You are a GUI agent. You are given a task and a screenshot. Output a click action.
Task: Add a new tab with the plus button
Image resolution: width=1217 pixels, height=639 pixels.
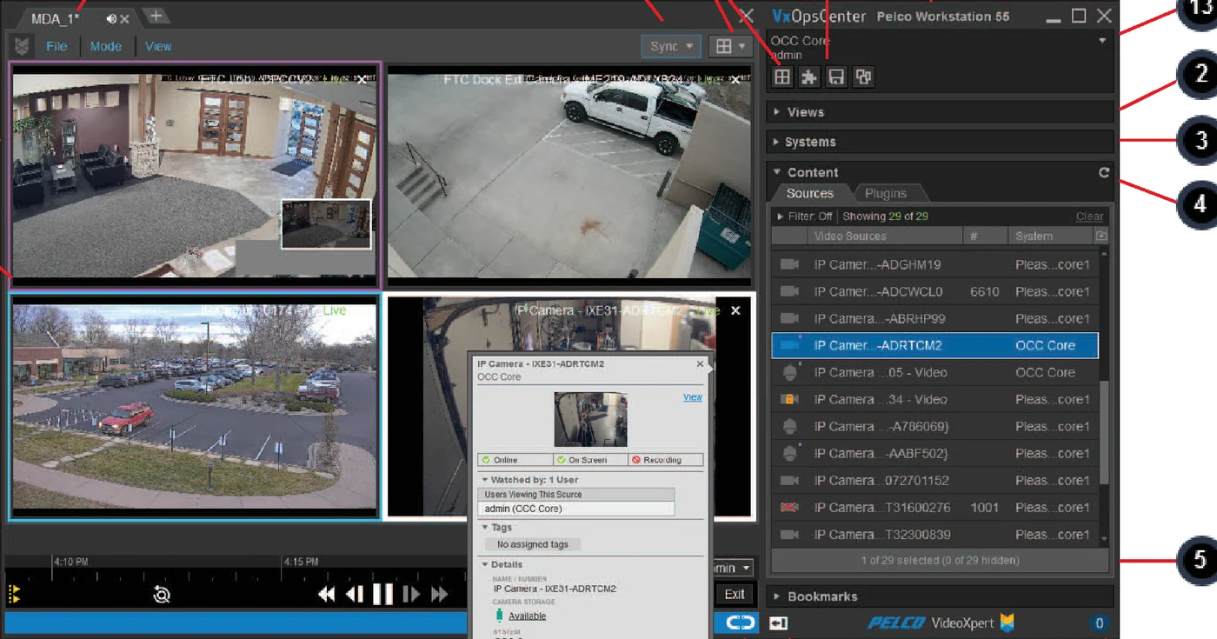point(155,16)
